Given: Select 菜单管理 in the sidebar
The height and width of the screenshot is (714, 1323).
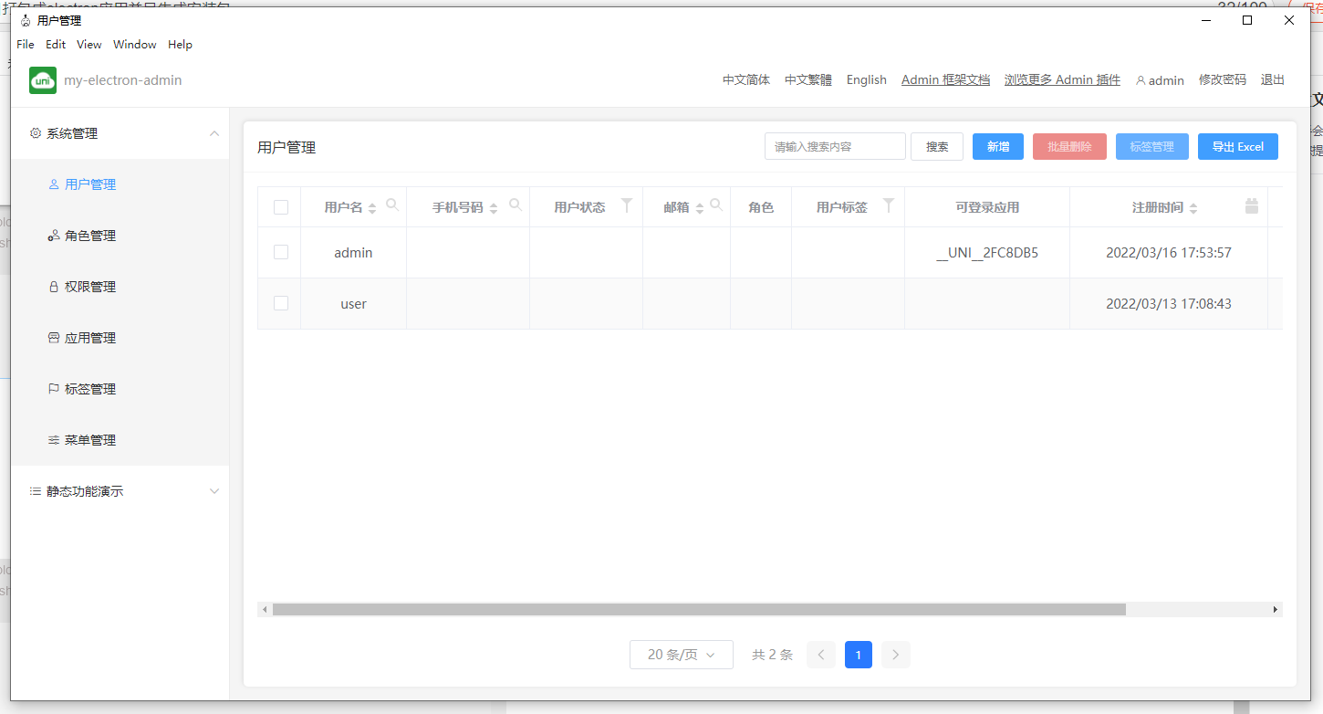Looking at the screenshot, I should coord(91,439).
